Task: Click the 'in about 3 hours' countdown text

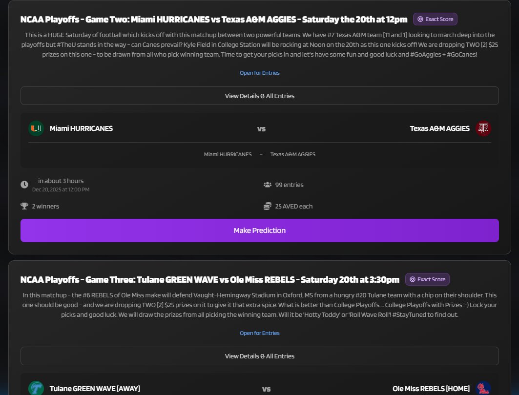Action: [x=61, y=181]
